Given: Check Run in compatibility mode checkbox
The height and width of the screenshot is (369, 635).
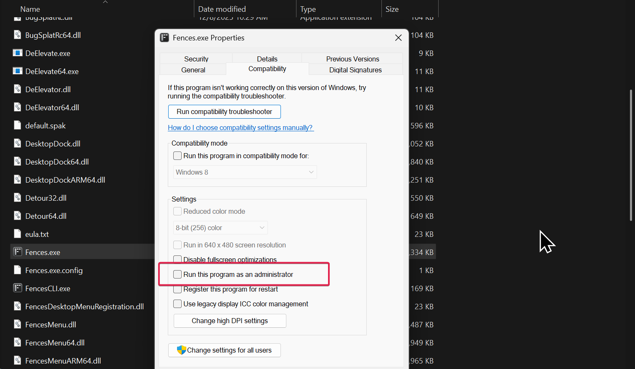Looking at the screenshot, I should [x=178, y=156].
